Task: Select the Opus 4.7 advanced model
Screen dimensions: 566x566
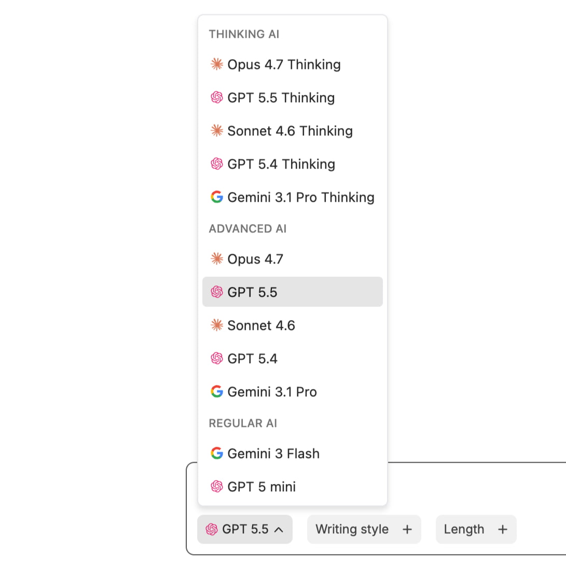Action: (x=293, y=259)
